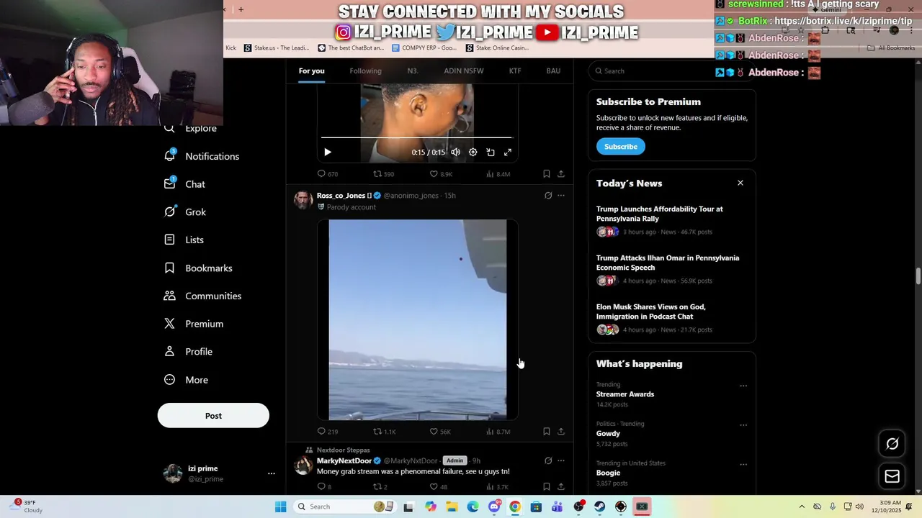Screen dimensions: 922x518
Task: Open izi prime account options menu
Action: [x=271, y=473]
